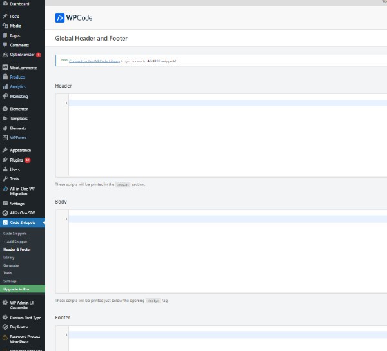Click the Upgrade to Pro button

[x=23, y=289]
